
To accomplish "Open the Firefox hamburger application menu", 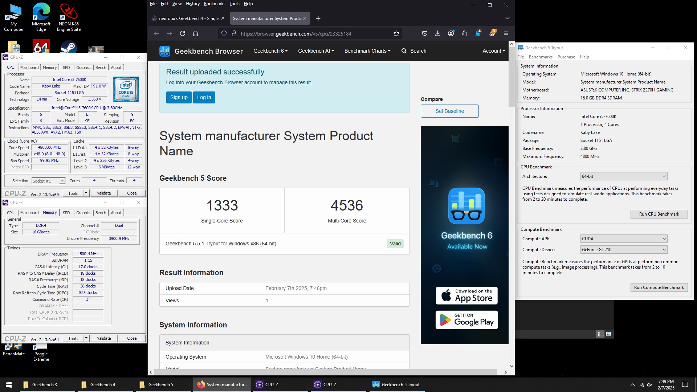I will 506,33.
